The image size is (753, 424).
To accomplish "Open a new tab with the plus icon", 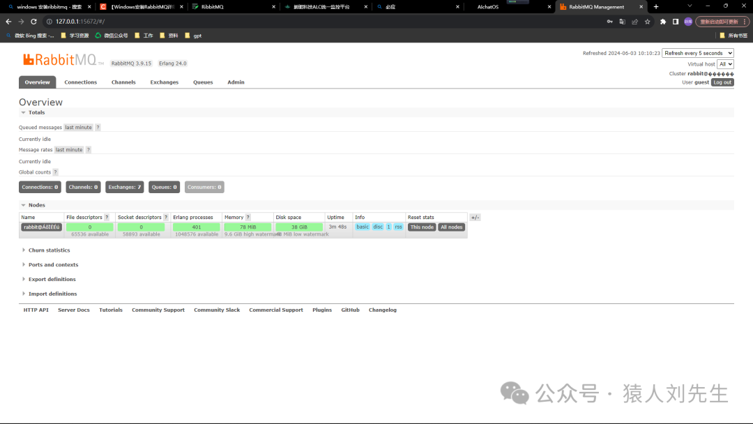I will (656, 7).
